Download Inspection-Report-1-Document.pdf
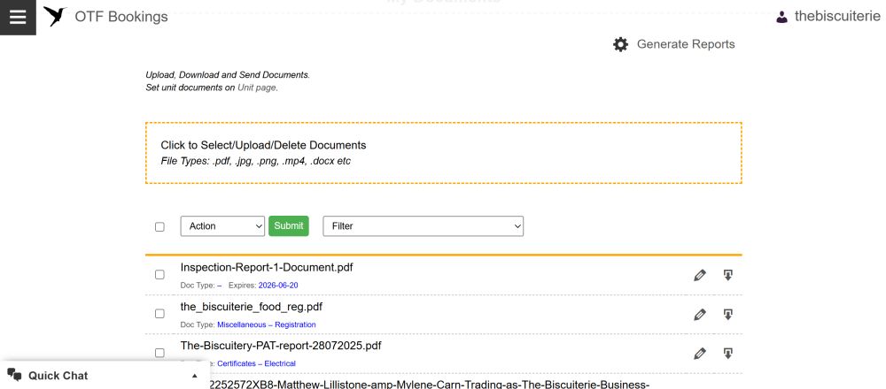This screenshot has height=389, width=886. point(727,275)
